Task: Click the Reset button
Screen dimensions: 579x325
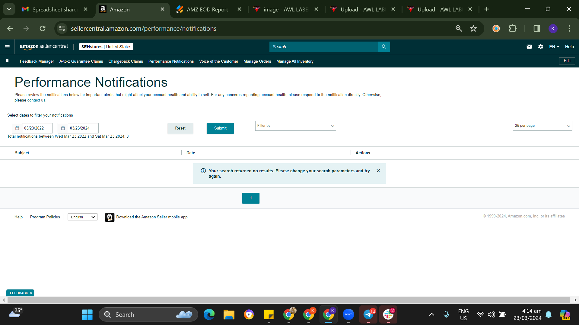Action: (x=180, y=128)
